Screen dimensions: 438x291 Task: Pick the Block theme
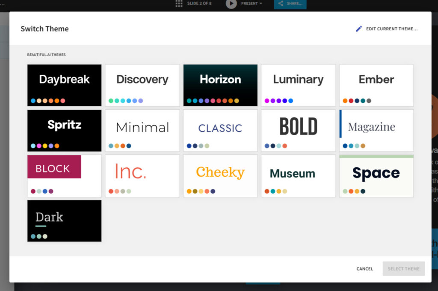coord(64,176)
